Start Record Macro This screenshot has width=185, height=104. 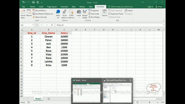[39, 10]
